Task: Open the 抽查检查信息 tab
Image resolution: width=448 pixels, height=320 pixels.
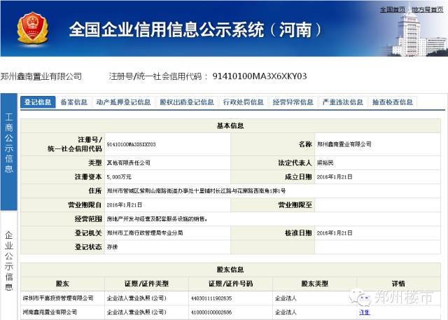Action: pyautogui.click(x=393, y=102)
